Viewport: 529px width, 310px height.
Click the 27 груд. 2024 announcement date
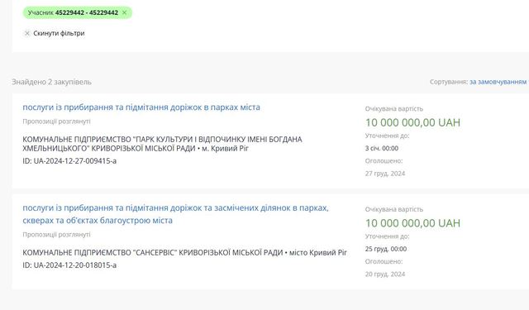point(385,174)
